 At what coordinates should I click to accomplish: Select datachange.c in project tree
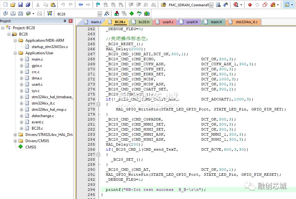[43, 116]
